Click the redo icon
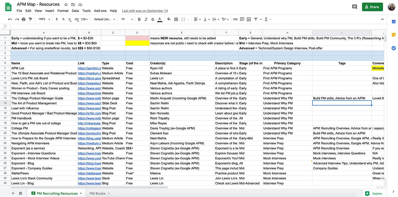The height and width of the screenshot is (197, 398). point(17,19)
